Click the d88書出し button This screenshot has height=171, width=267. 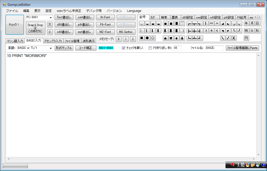(x=64, y=25)
